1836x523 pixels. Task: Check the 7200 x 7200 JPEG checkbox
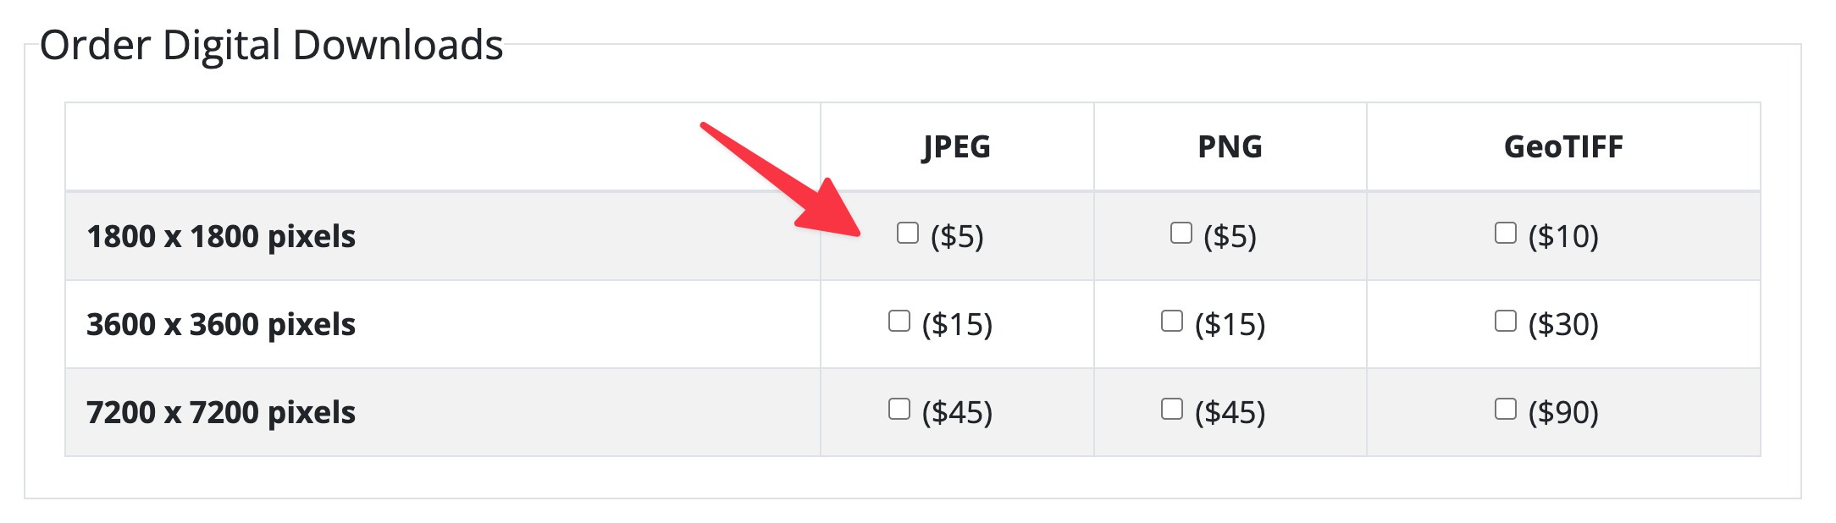(x=899, y=409)
